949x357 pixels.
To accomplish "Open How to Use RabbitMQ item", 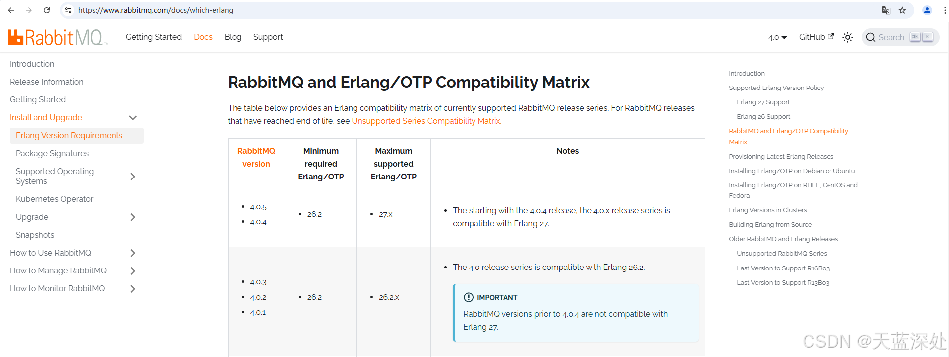I will (50, 253).
